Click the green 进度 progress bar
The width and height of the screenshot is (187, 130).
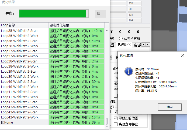(53, 14)
